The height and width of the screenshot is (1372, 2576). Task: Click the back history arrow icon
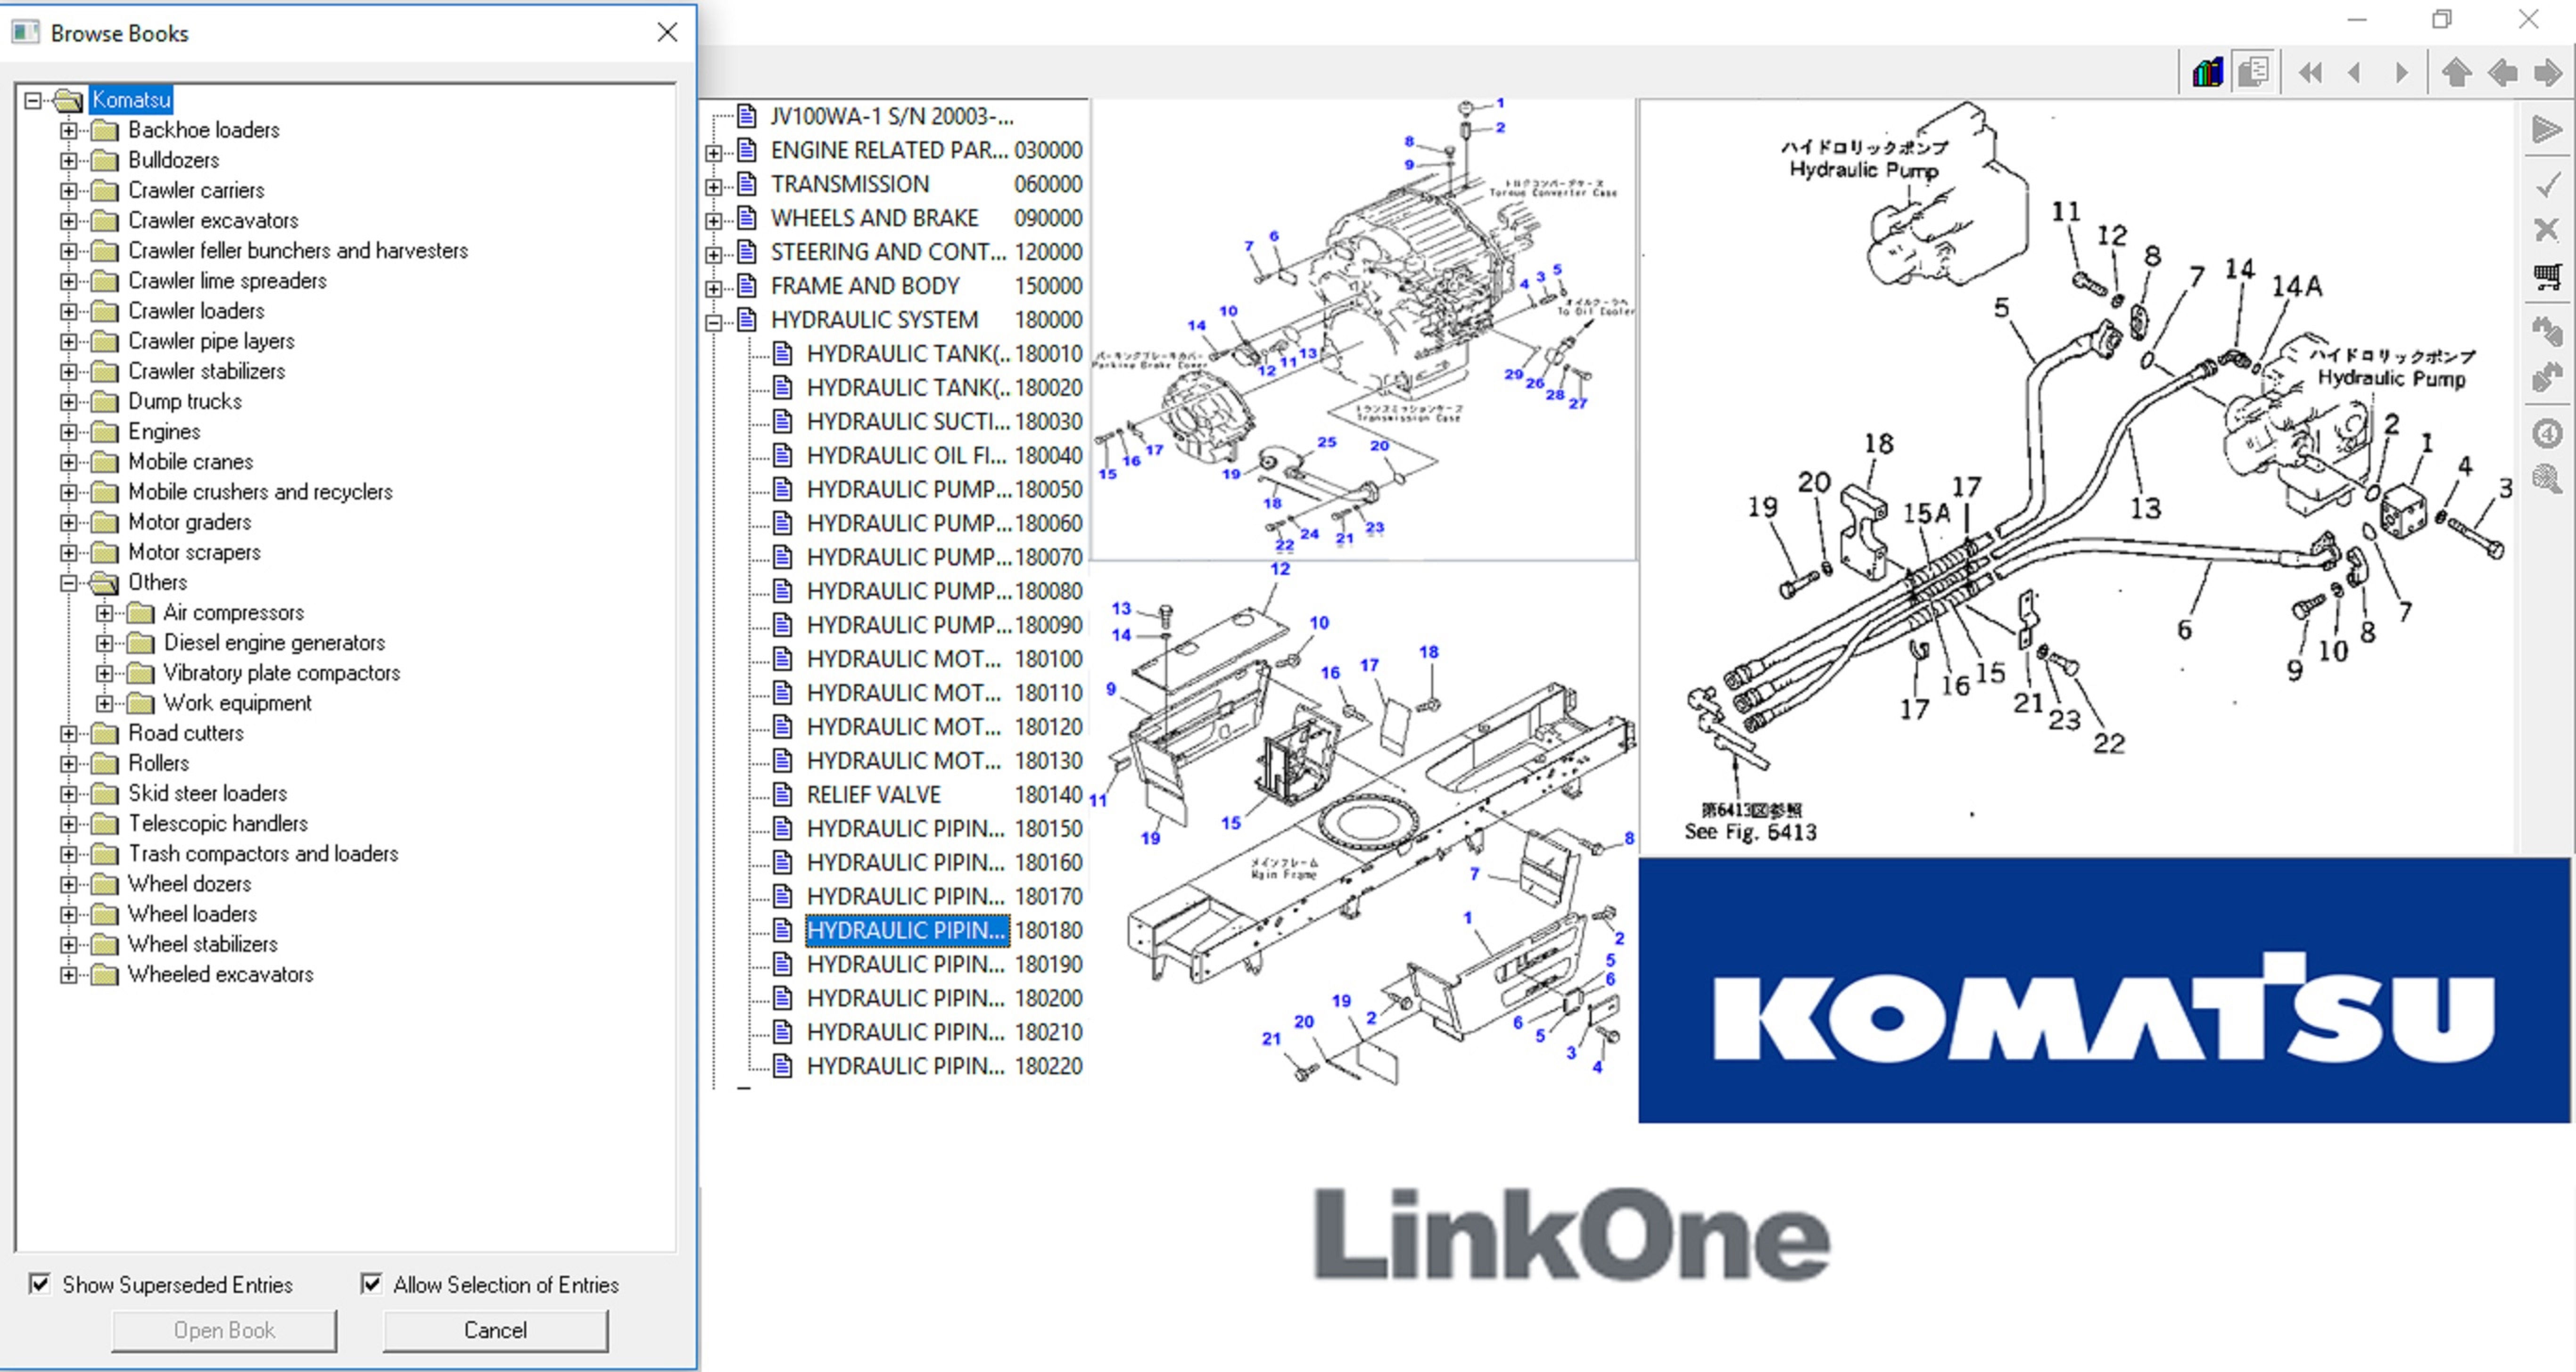click(x=2503, y=72)
